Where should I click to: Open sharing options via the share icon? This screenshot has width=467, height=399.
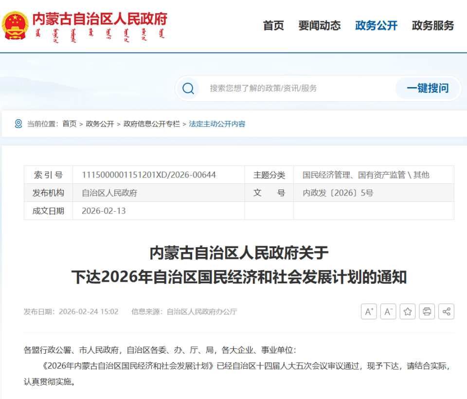[447, 311]
